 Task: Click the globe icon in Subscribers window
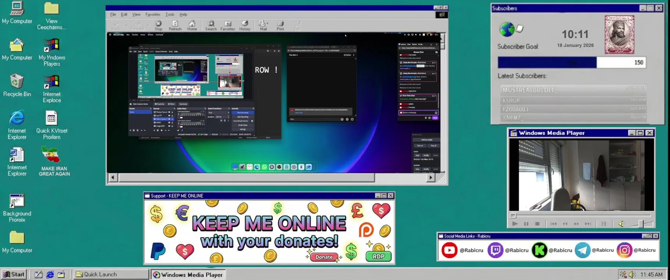point(507,29)
